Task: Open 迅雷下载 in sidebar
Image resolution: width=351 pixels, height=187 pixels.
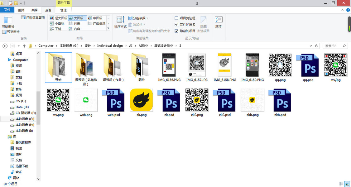Action: pyautogui.click(x=19, y=166)
